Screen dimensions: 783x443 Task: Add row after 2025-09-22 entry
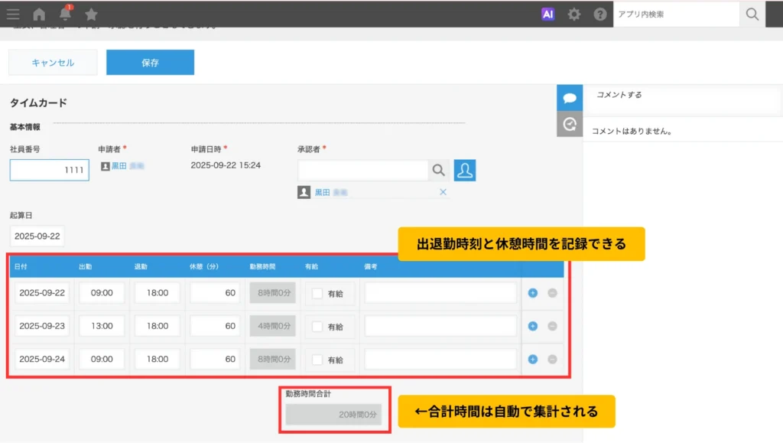pyautogui.click(x=533, y=293)
